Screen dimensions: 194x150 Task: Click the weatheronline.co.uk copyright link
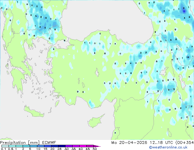[x=168, y=147]
